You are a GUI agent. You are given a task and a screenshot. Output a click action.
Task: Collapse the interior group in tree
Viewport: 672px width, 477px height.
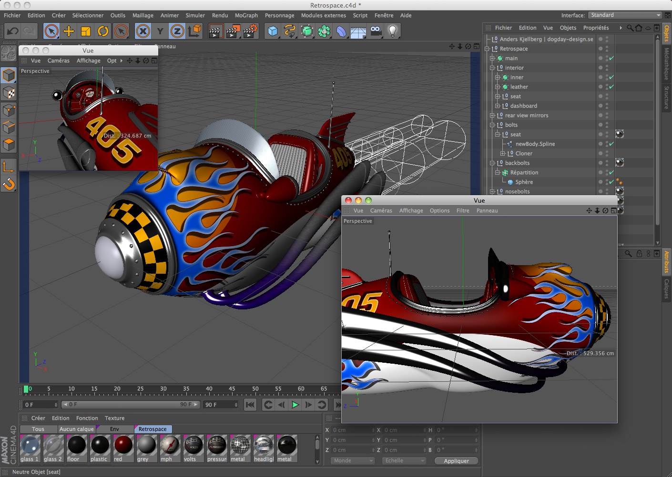tap(492, 68)
